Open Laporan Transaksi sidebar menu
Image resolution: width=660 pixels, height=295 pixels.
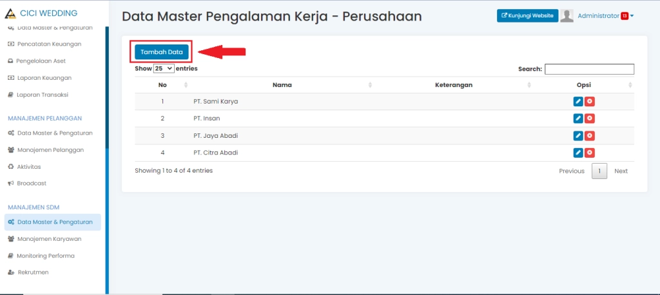(x=38, y=95)
